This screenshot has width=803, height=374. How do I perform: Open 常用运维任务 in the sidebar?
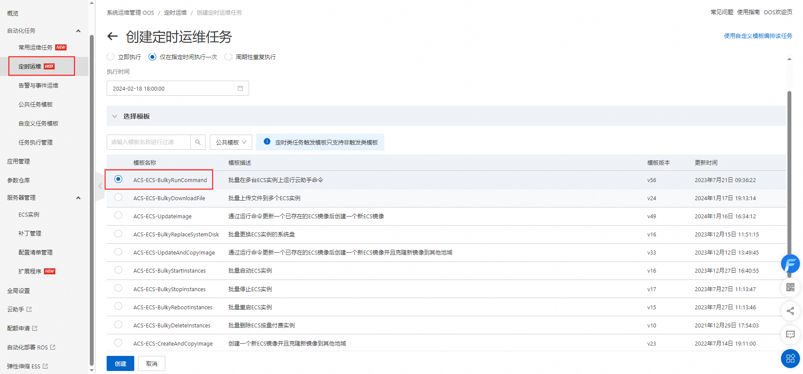[35, 47]
